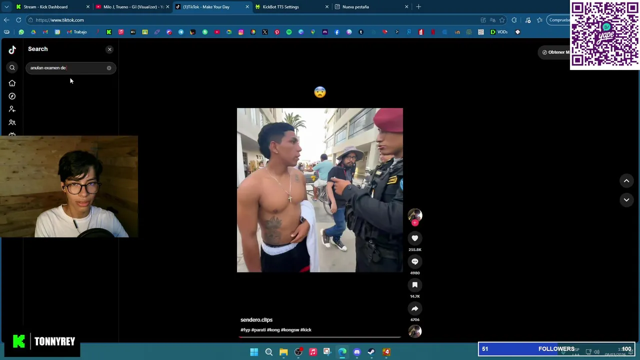The image size is (640, 360).
Task: Open the Friends sidebar icon
Action: (12, 122)
